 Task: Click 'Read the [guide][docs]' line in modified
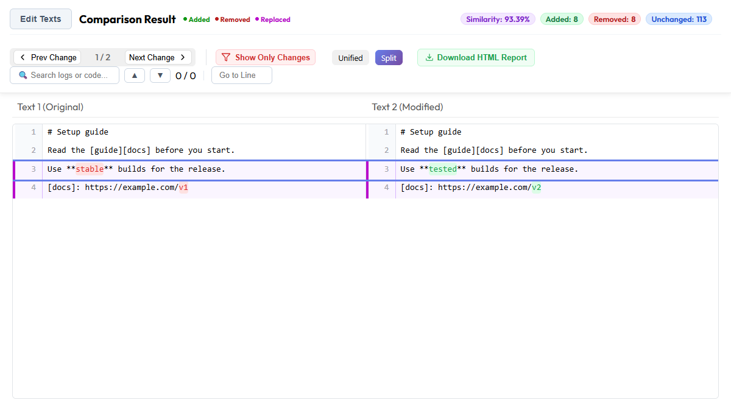click(x=494, y=150)
